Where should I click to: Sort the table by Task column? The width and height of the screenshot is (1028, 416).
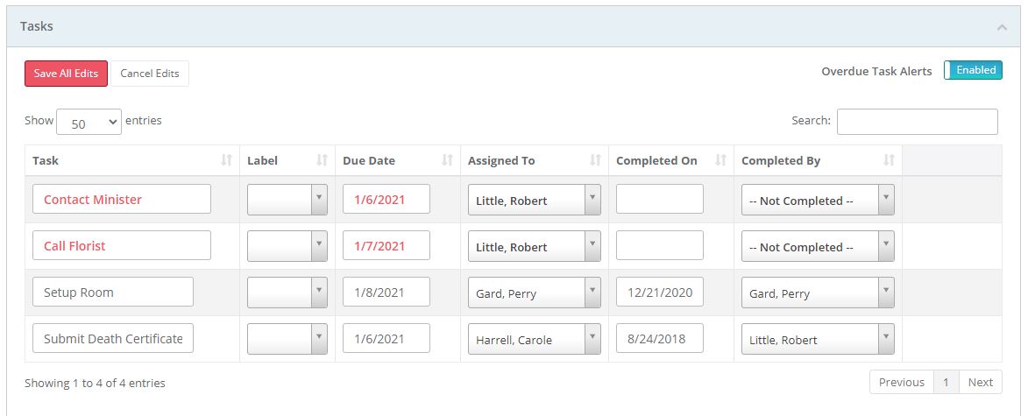coord(227,160)
